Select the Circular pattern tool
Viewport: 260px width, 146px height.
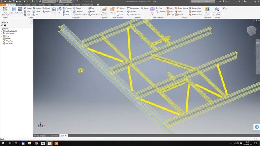131,11
